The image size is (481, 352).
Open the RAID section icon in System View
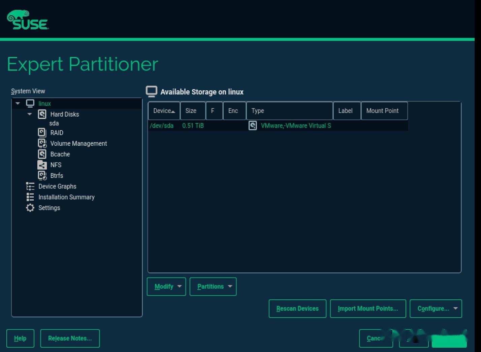coord(42,133)
